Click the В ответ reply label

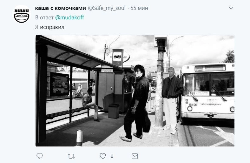point(44,17)
